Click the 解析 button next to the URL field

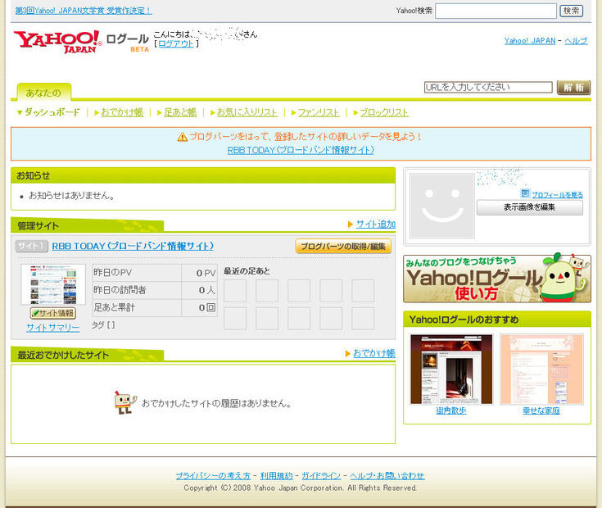click(x=573, y=88)
